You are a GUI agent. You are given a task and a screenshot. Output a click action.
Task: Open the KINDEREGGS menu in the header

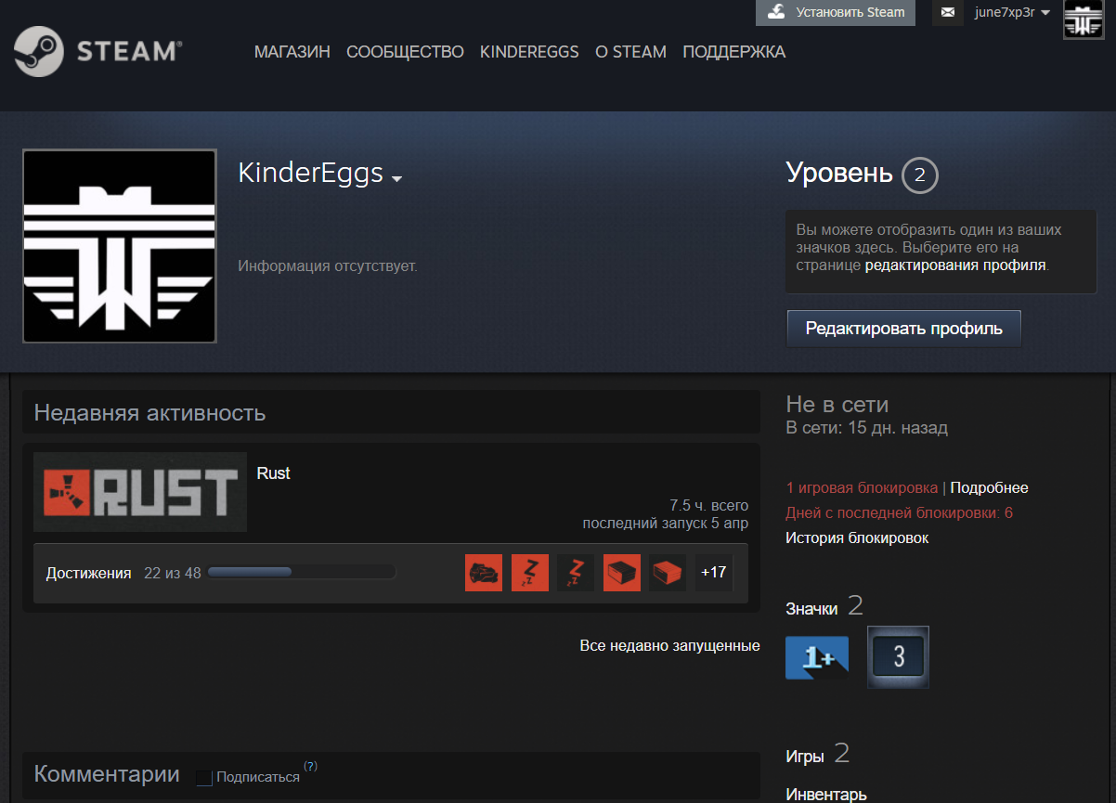click(x=529, y=52)
